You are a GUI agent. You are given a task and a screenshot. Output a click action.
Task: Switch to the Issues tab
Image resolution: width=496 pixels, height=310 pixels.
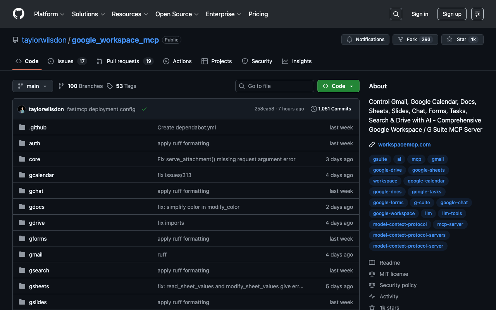[65, 61]
